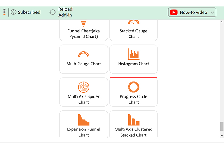The height and width of the screenshot is (149, 224).
Task: Choose the Multi Gauge Chart label
Action: [x=84, y=64]
